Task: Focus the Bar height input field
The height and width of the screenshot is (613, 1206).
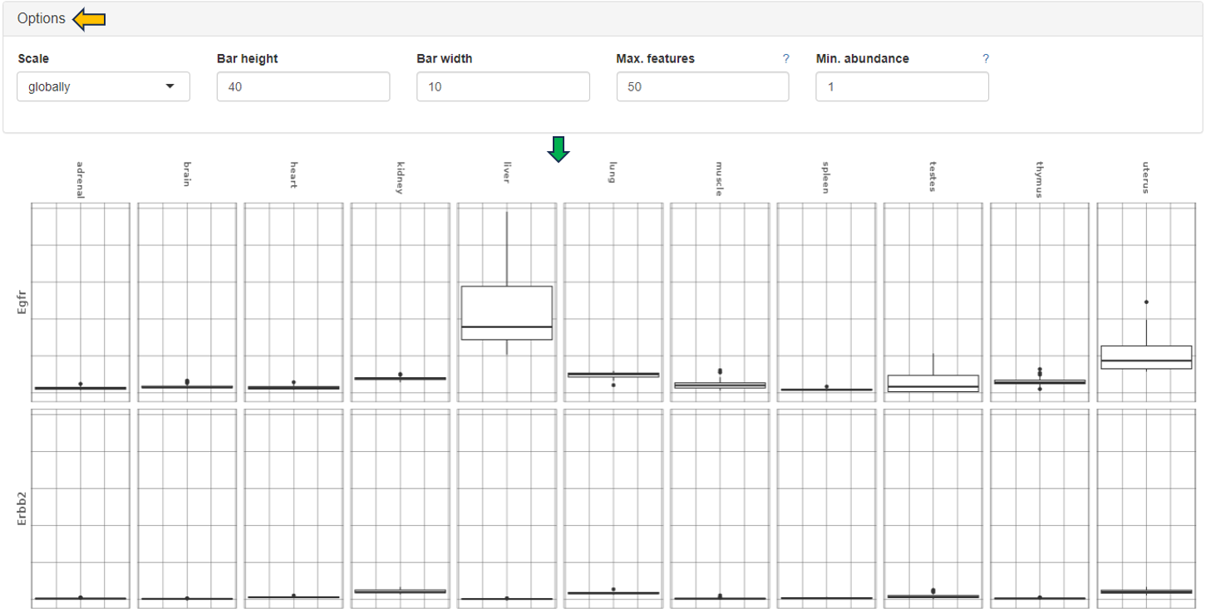Action: point(303,86)
